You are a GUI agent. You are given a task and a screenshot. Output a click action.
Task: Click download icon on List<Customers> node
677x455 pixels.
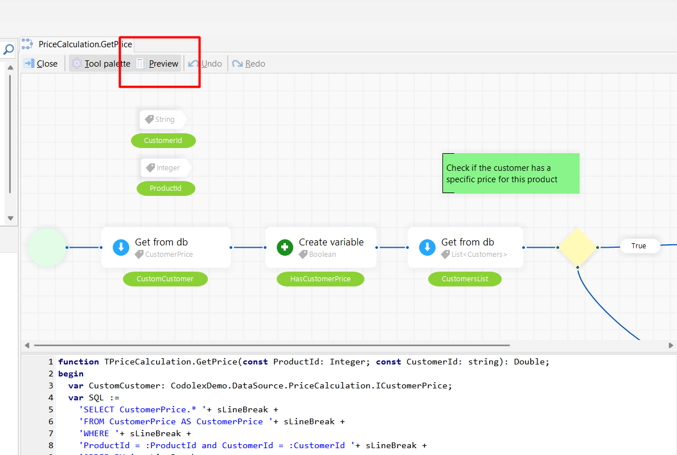(427, 247)
